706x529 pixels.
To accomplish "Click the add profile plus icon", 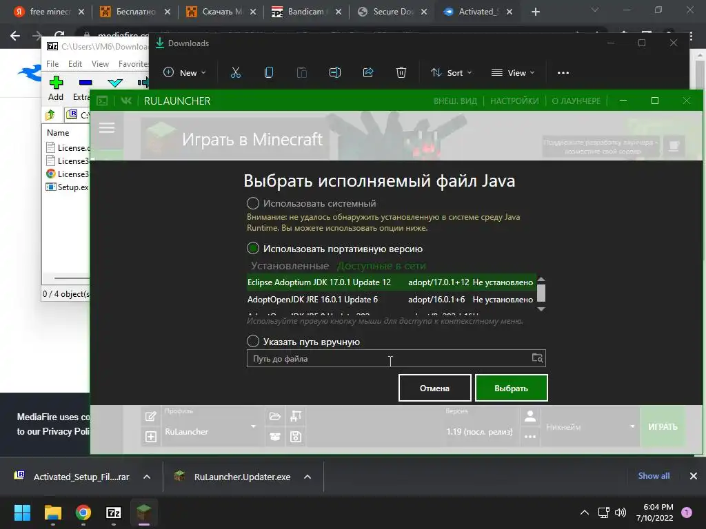I will (151, 436).
